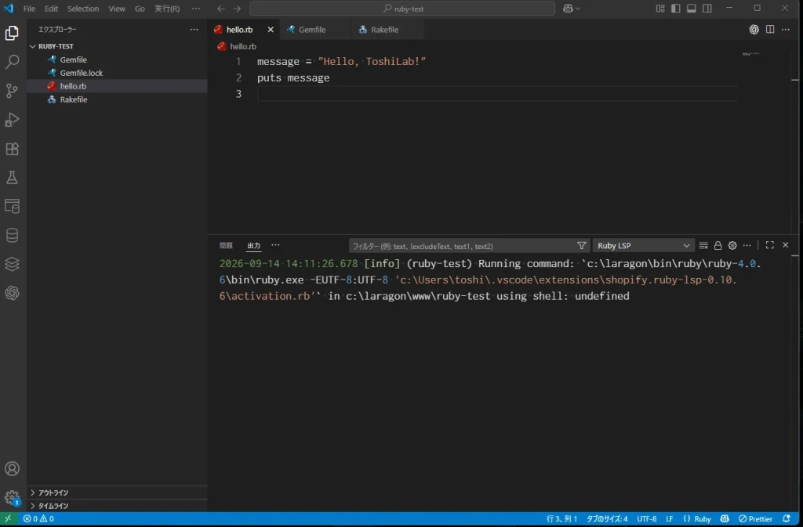Viewport: 803px width, 527px height.
Task: Open the Manage gear icon
Action: pyautogui.click(x=12, y=497)
